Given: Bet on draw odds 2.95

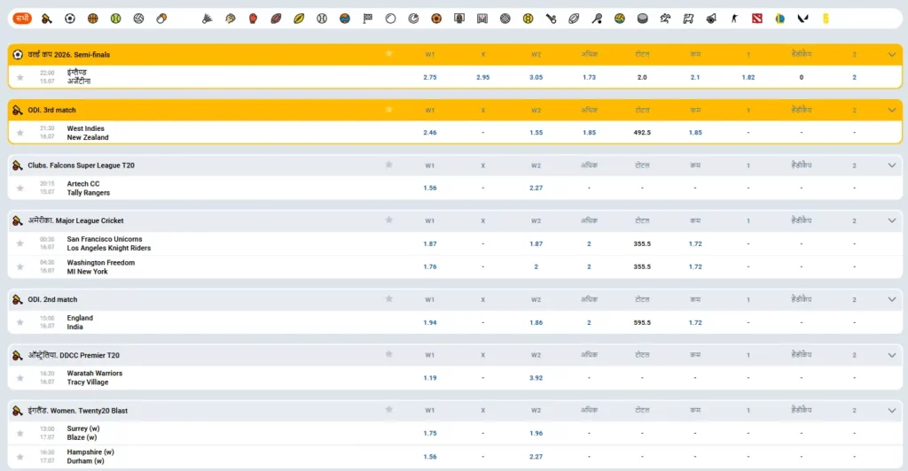Looking at the screenshot, I should point(483,77).
